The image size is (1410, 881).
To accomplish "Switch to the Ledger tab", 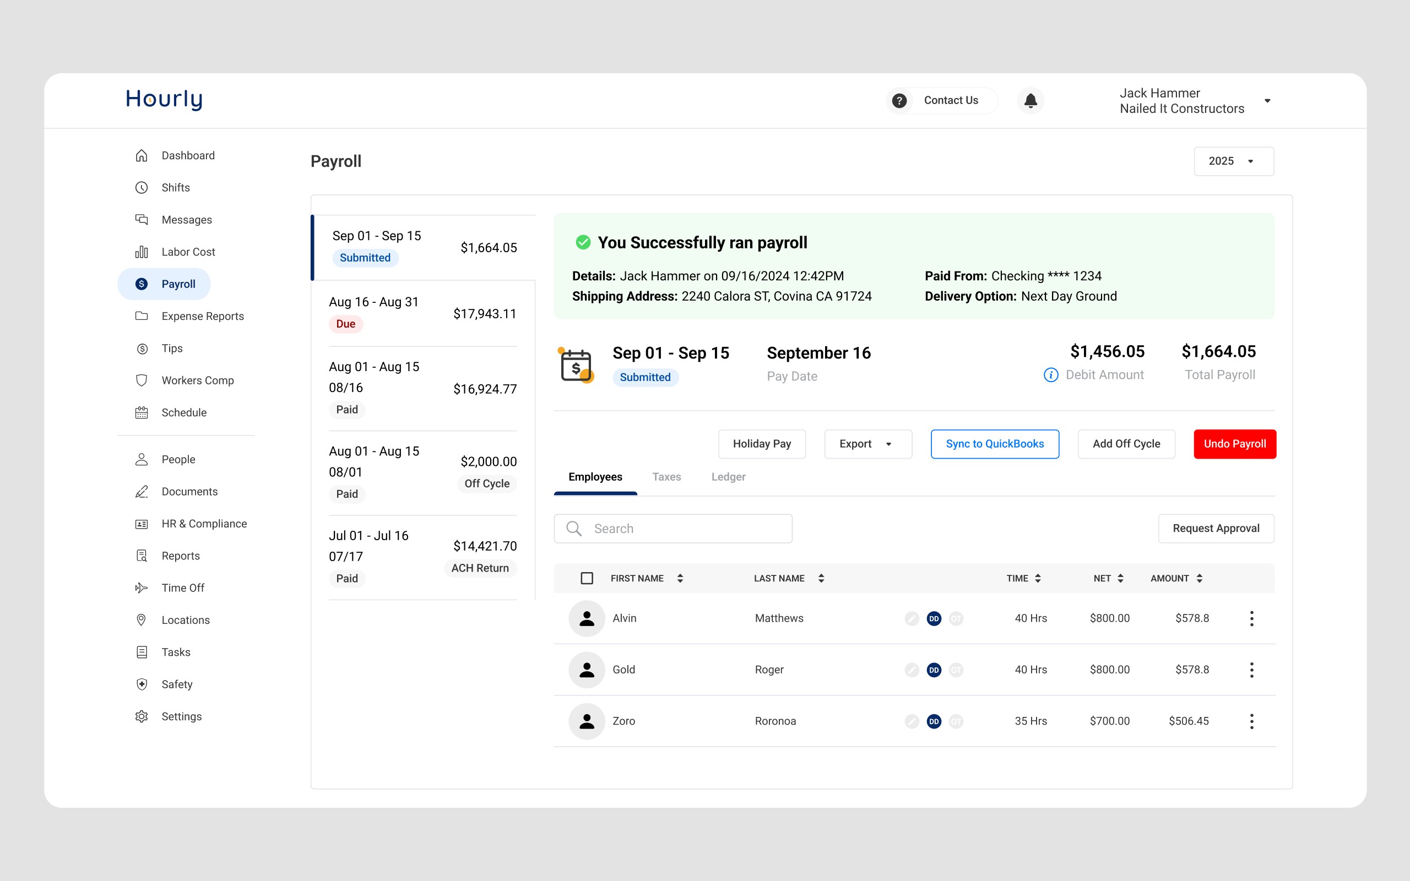I will [x=728, y=477].
